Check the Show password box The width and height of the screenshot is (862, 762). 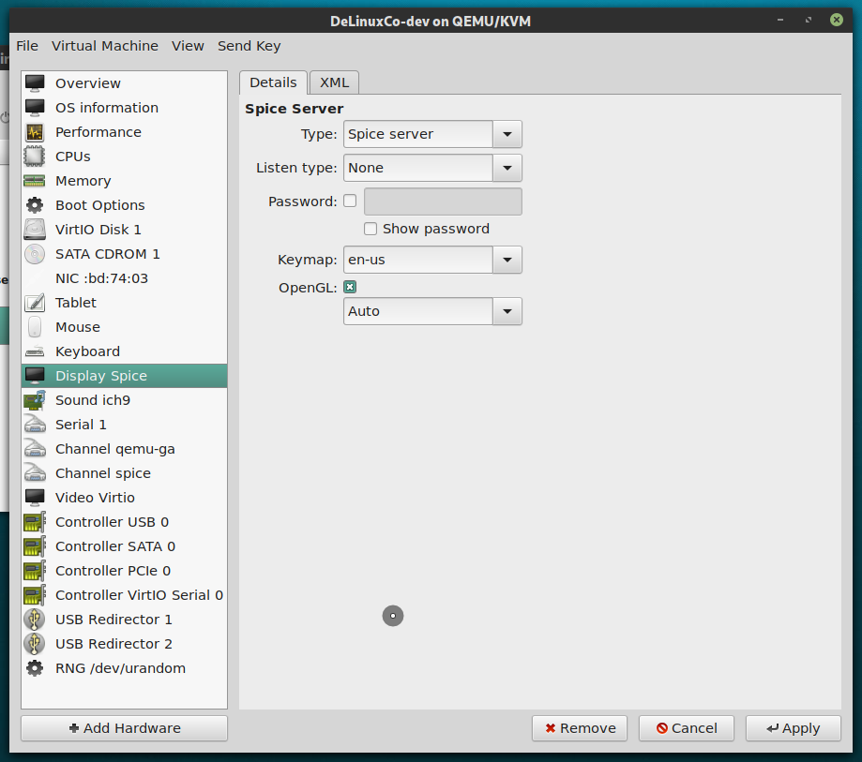click(x=371, y=228)
